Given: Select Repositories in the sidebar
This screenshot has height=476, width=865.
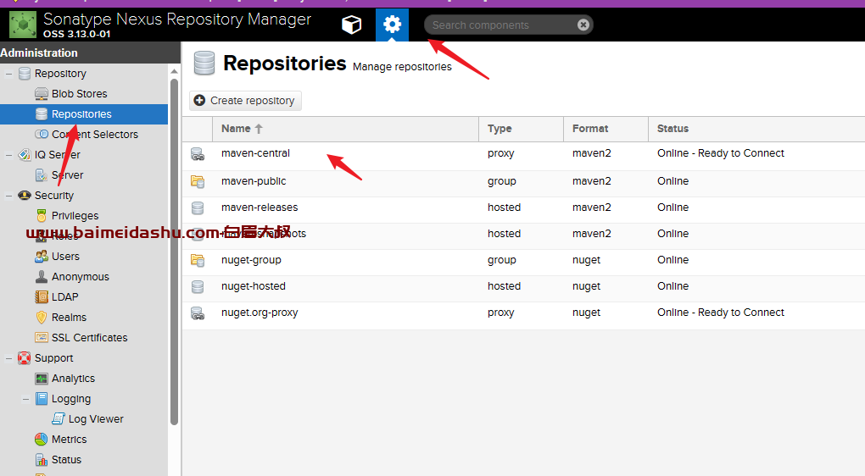Looking at the screenshot, I should click(84, 114).
